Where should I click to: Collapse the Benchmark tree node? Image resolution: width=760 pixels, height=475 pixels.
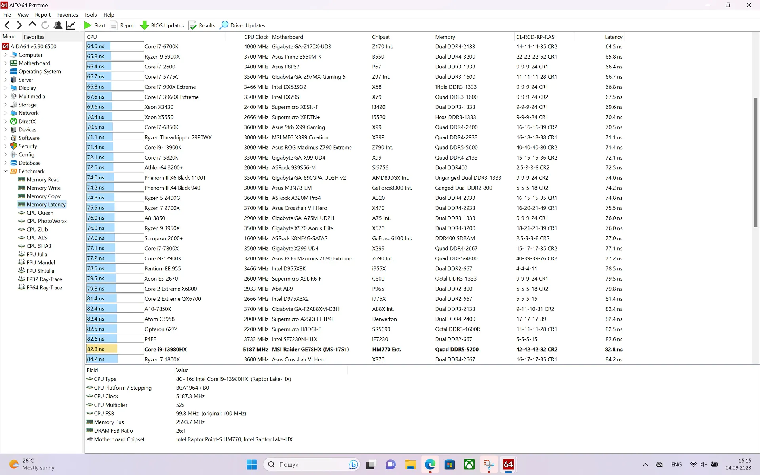[6, 171]
